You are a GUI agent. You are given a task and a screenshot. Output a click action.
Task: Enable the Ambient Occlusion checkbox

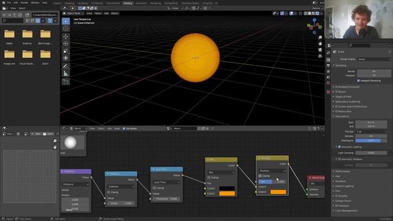(337, 87)
